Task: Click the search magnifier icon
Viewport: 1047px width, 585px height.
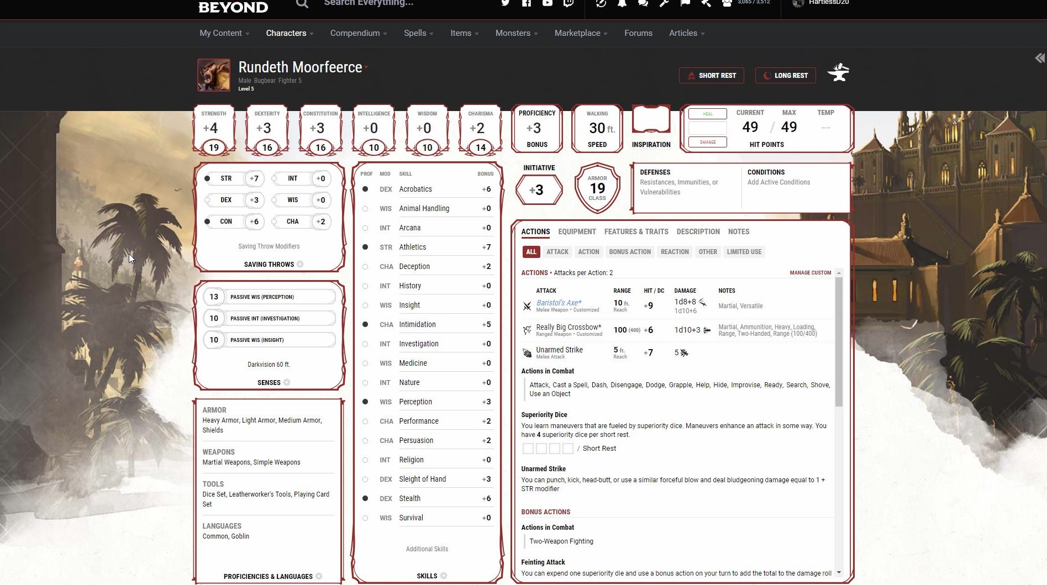Action: [302, 4]
